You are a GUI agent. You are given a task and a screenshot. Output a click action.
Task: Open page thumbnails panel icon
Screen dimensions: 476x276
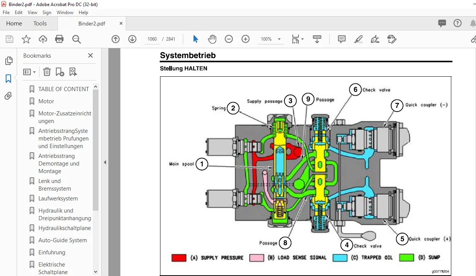point(8,61)
